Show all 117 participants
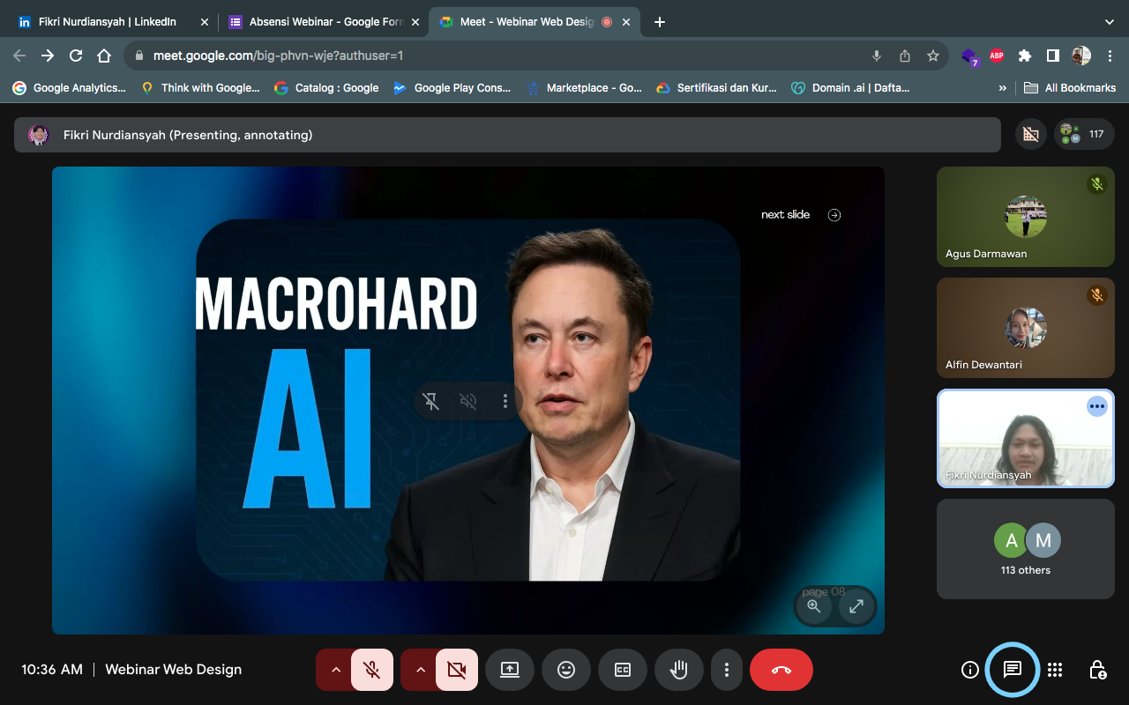The height and width of the screenshot is (705, 1129). 1084,135
